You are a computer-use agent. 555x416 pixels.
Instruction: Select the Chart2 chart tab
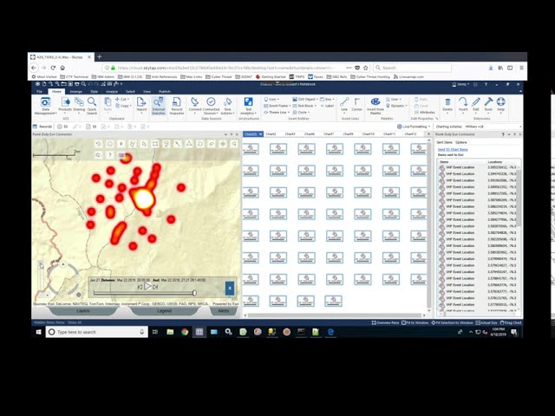[x=271, y=134]
